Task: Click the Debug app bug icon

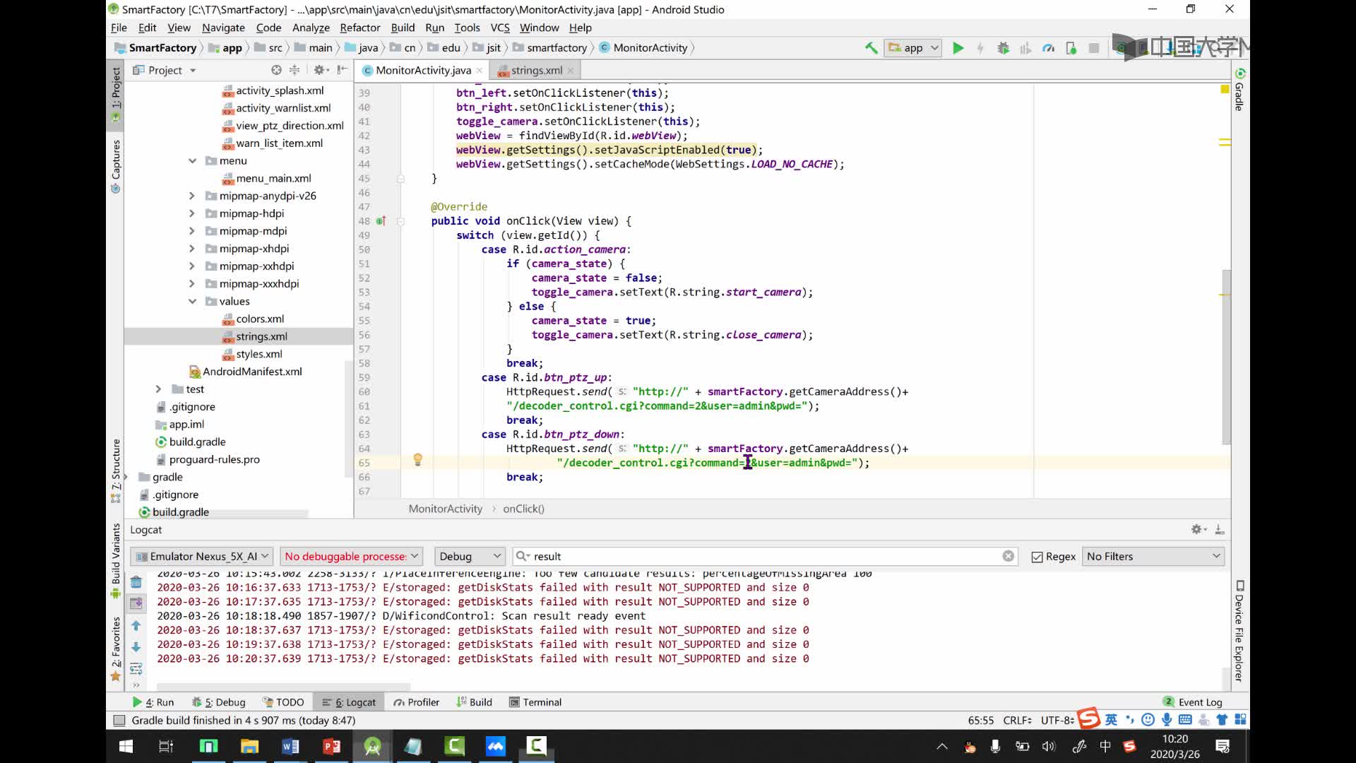Action: coord(1003,48)
